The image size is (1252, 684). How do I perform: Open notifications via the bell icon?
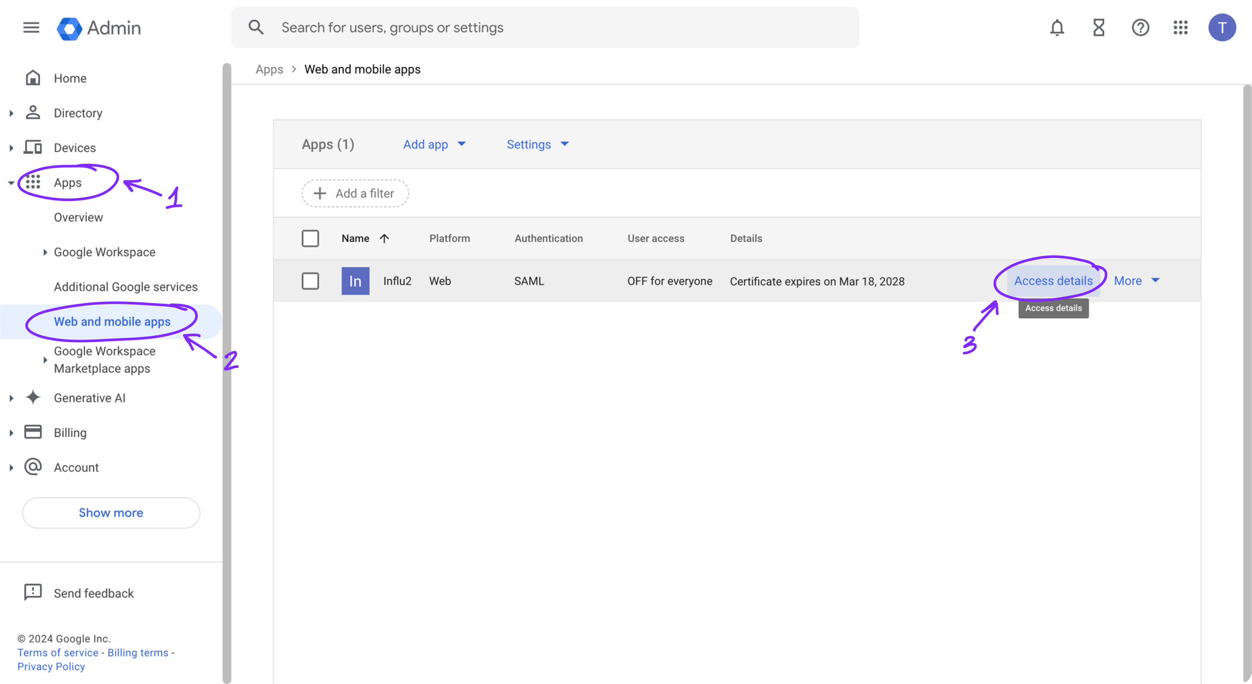click(1057, 28)
